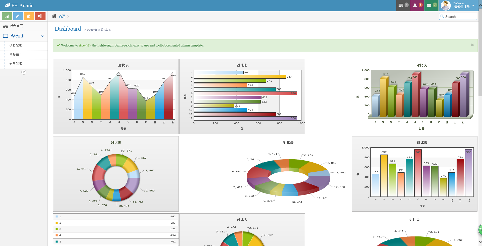Collapse the 系统管理 menu chevron
Viewport: 482px width, 246px height.
pos(43,36)
